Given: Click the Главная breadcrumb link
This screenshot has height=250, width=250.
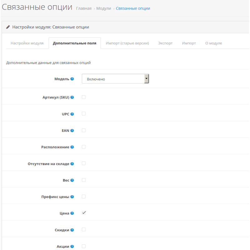Looking at the screenshot, I should 84,8.
